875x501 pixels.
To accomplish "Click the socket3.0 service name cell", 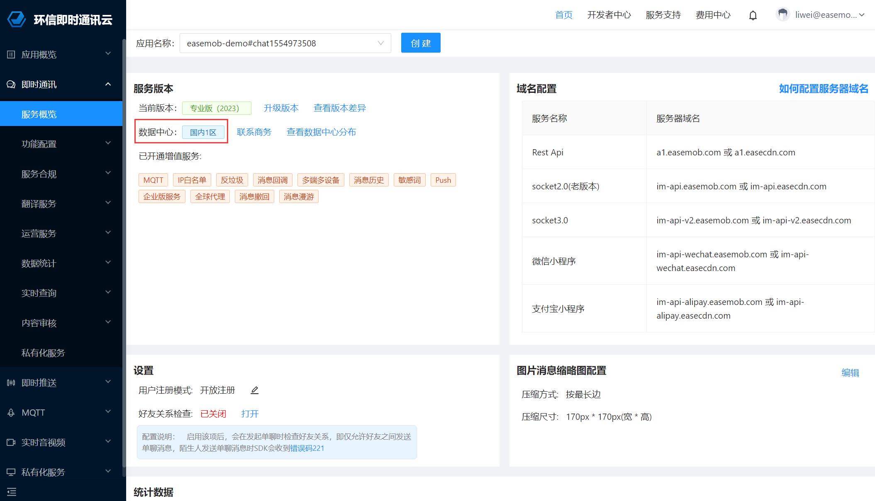I will [584, 220].
